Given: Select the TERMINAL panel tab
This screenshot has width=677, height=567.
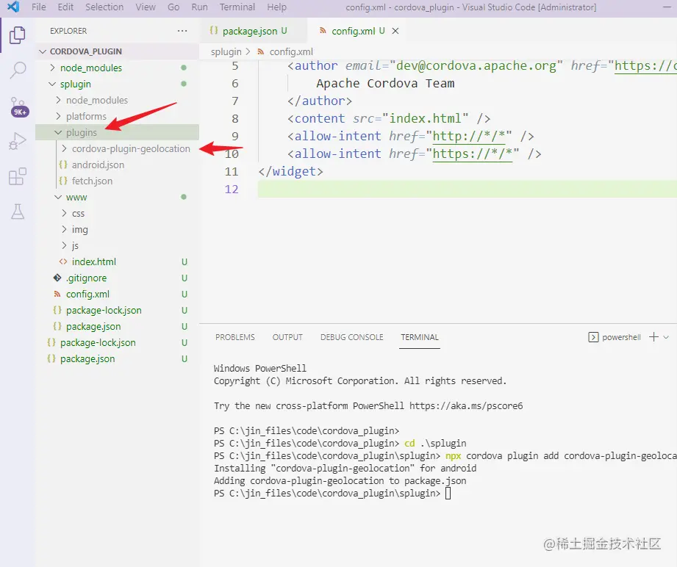Looking at the screenshot, I should 420,337.
